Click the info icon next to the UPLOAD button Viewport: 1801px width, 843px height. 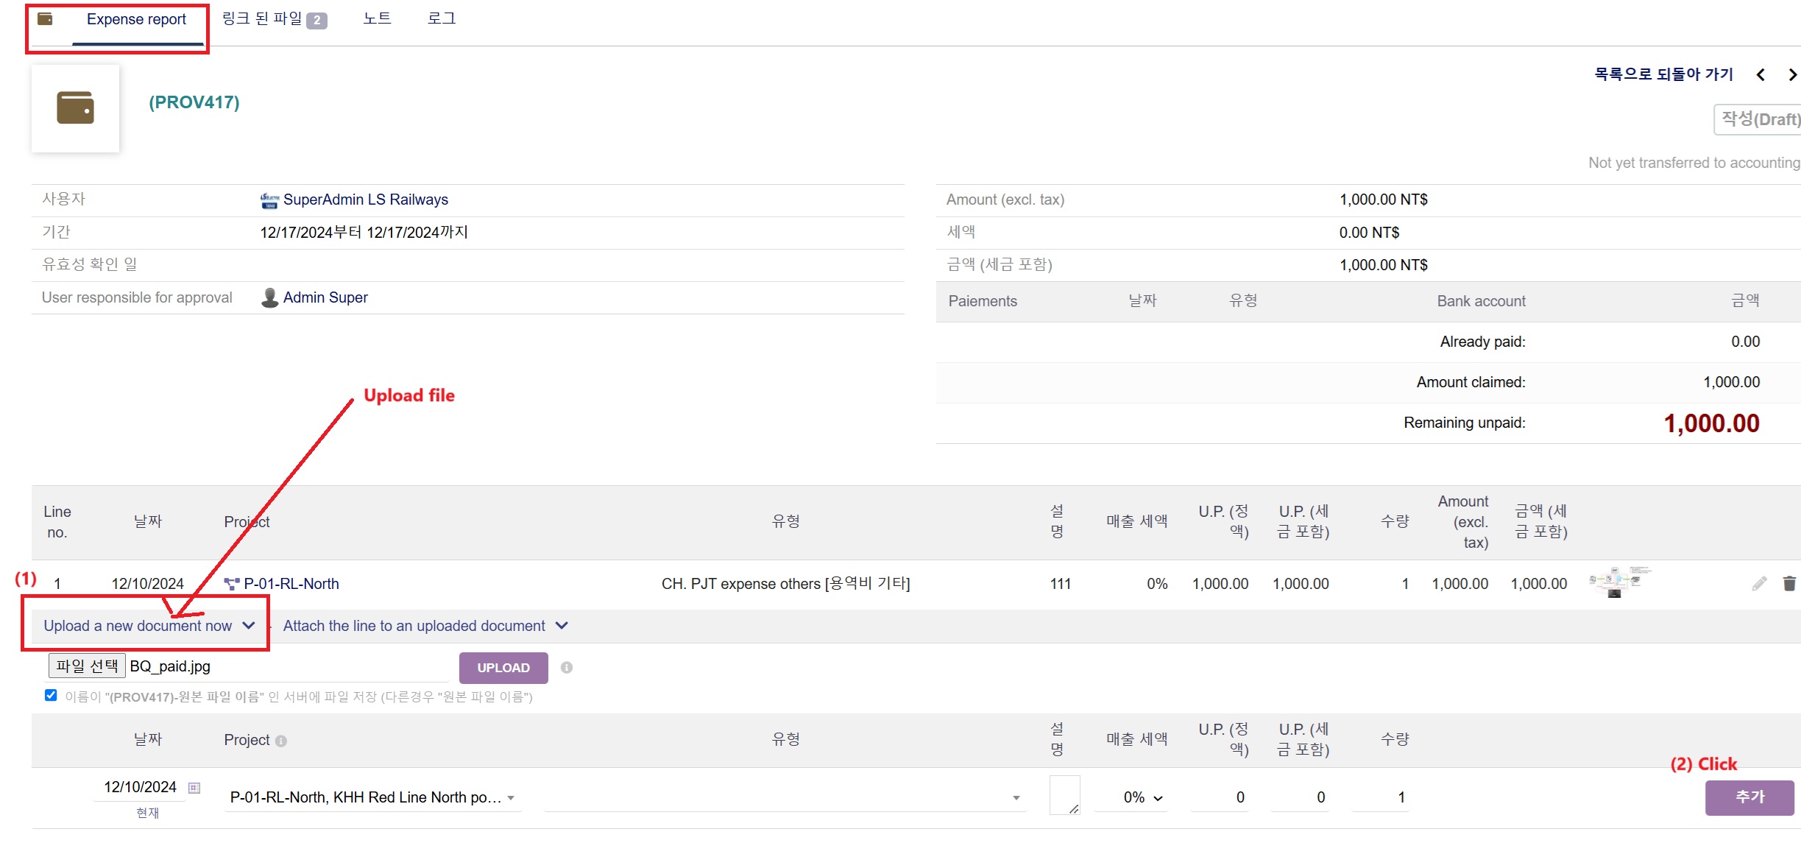567,668
